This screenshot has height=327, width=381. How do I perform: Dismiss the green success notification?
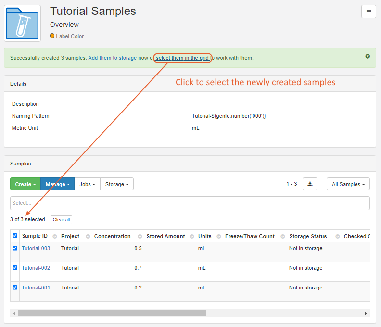[368, 56]
